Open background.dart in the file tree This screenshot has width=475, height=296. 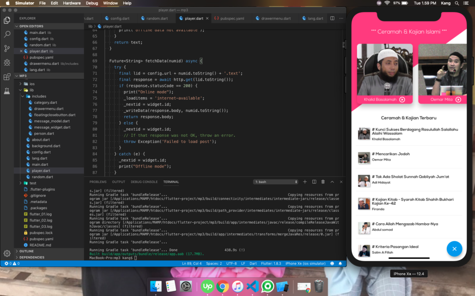tap(46, 146)
